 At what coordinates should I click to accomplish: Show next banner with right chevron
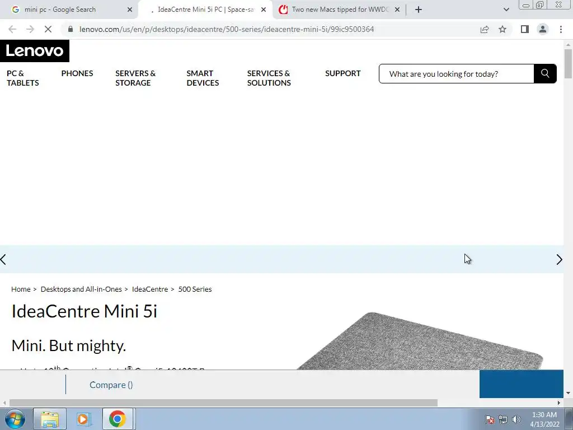point(559,260)
